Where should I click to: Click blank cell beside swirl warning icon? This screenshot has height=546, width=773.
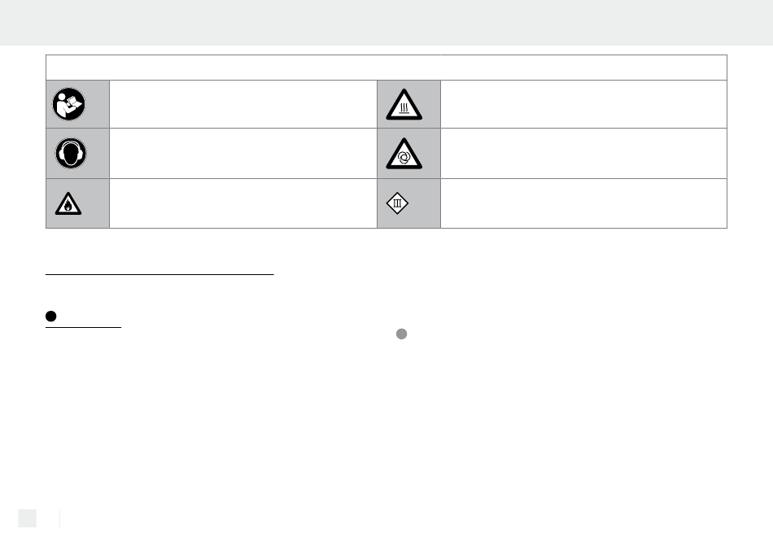[583, 153]
